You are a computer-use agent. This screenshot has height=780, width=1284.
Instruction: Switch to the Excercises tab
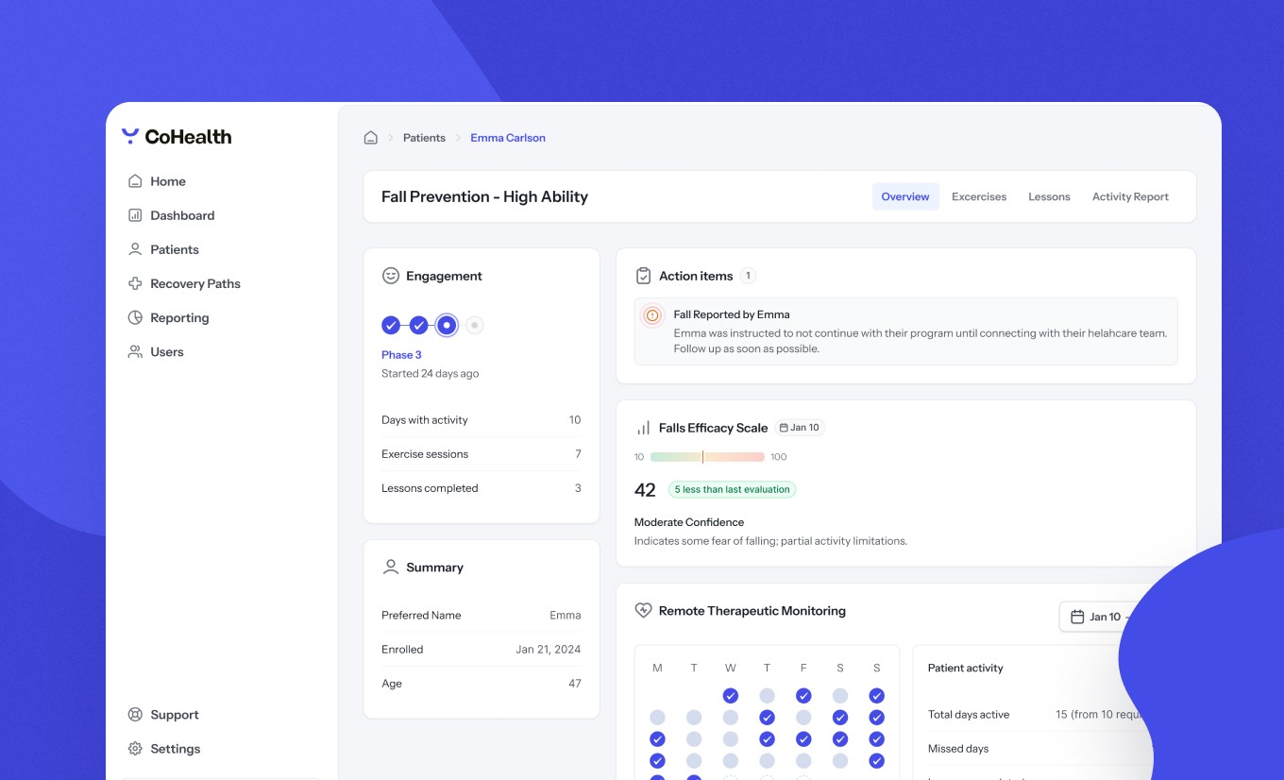(979, 196)
